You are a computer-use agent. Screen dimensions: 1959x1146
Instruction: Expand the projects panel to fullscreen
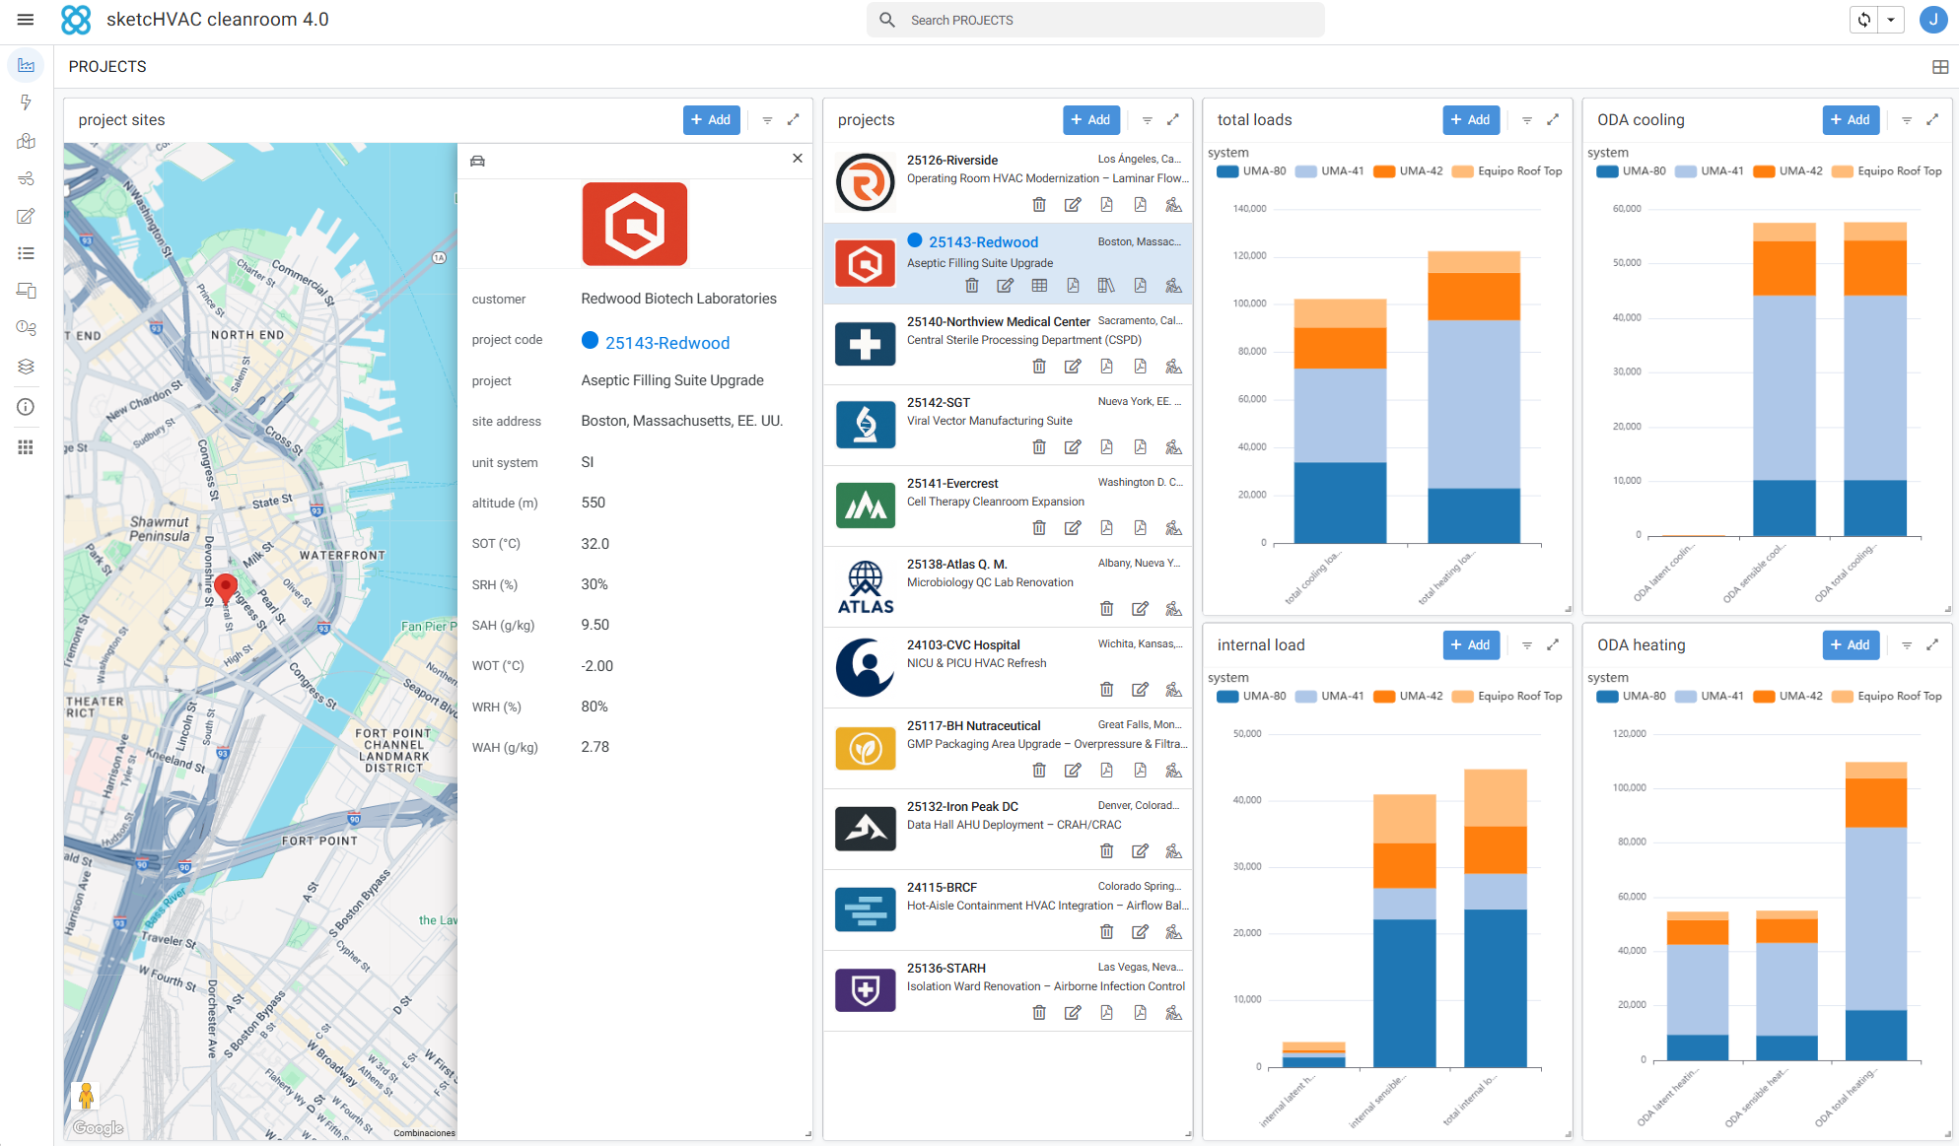tap(1173, 120)
